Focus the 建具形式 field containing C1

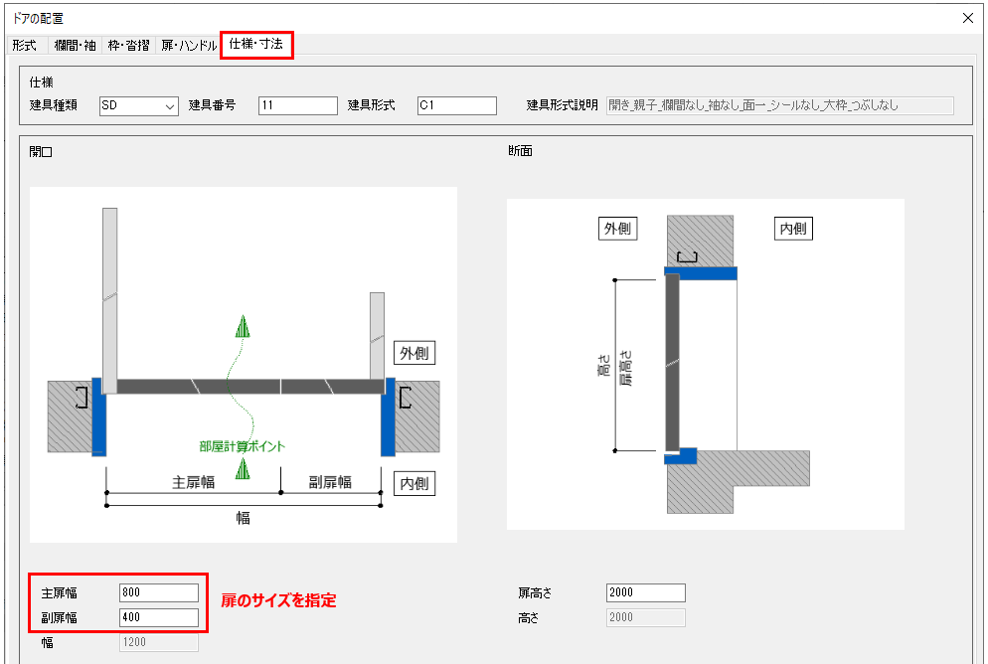456,106
